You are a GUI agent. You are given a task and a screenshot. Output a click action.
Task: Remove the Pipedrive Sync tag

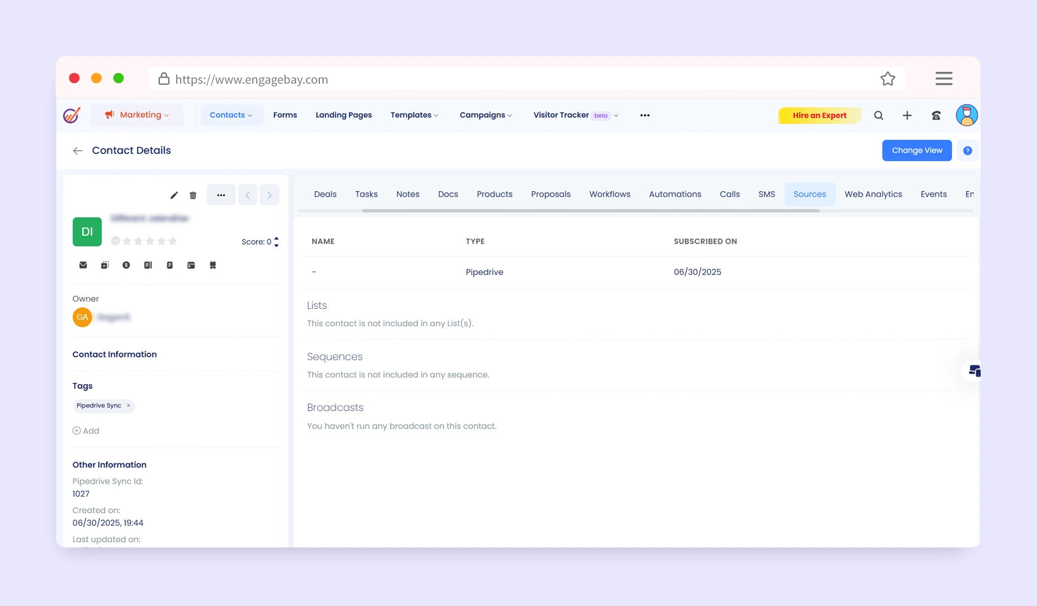[x=129, y=406]
